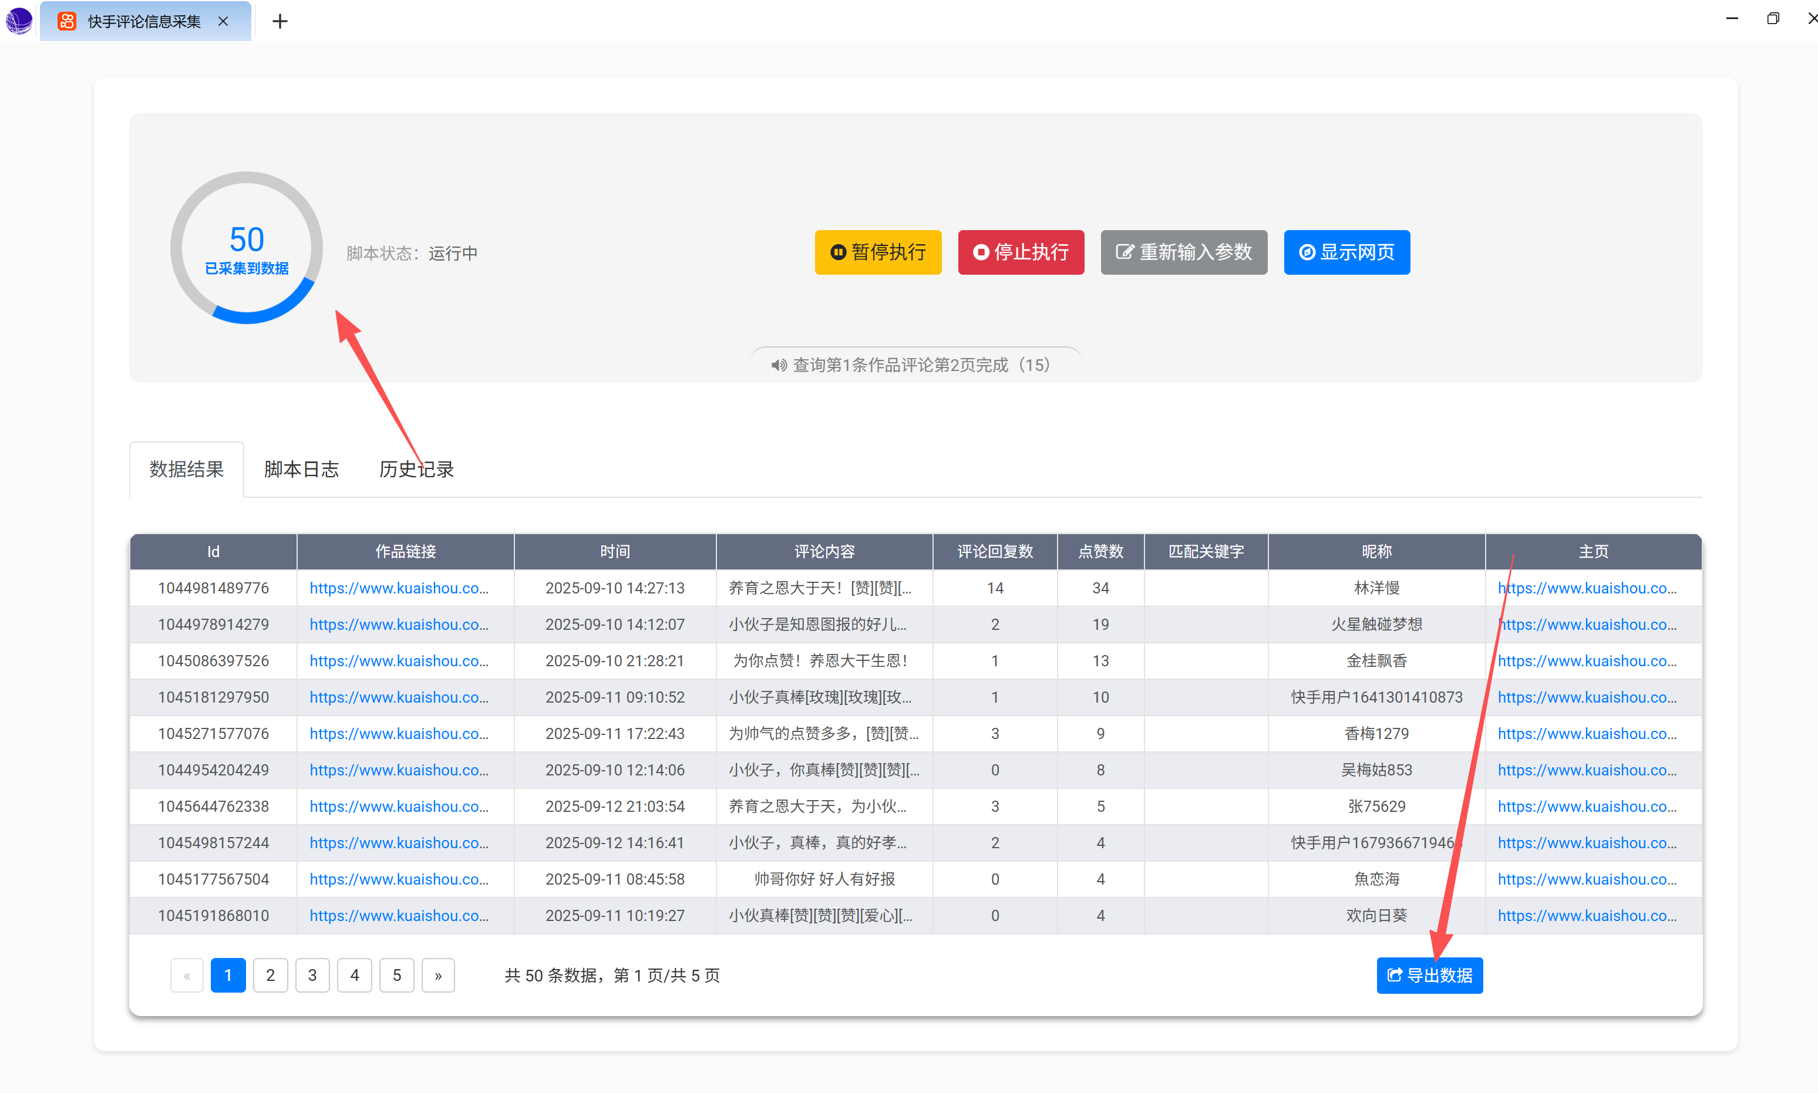1818x1093 pixels.
Task: Select time cell 2025-09-10 14:27:13
Action: [x=615, y=588]
